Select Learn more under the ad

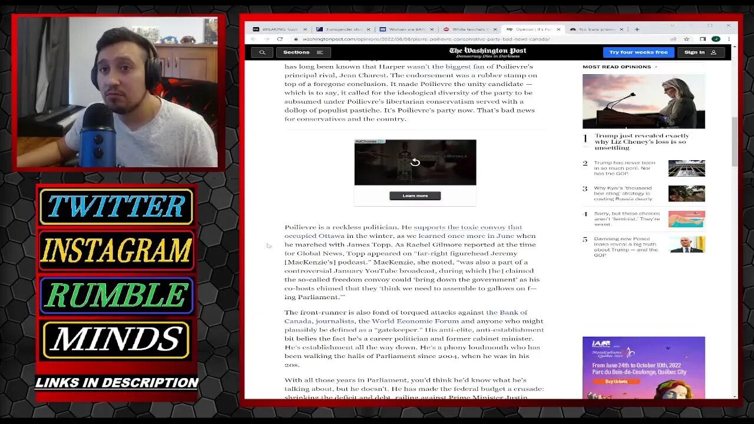[x=415, y=196]
